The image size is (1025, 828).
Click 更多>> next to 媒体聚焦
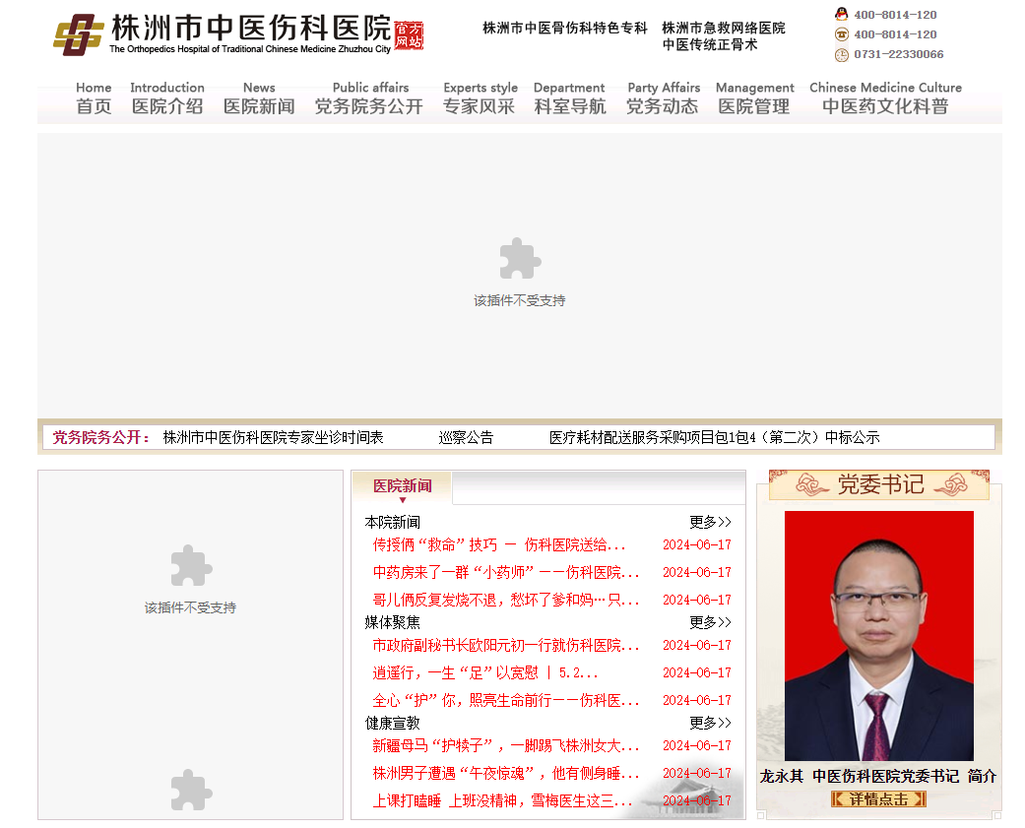tap(710, 622)
